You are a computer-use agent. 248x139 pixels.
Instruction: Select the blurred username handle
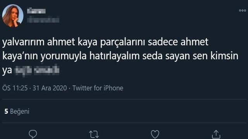[x=43, y=20]
